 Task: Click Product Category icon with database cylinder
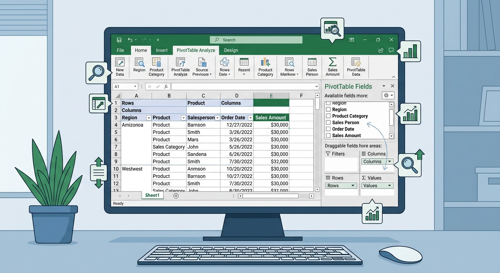[x=157, y=62]
